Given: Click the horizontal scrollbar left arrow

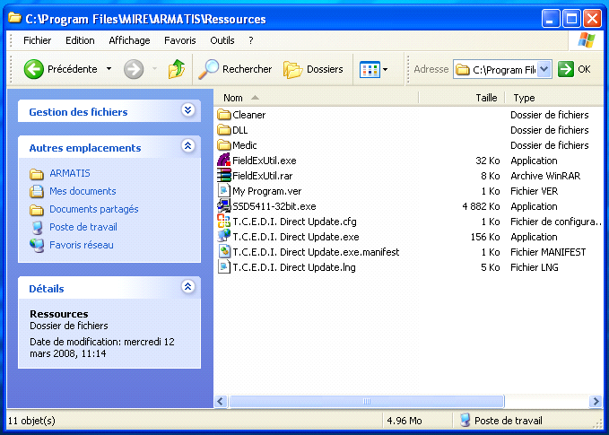Looking at the screenshot, I should [x=221, y=401].
